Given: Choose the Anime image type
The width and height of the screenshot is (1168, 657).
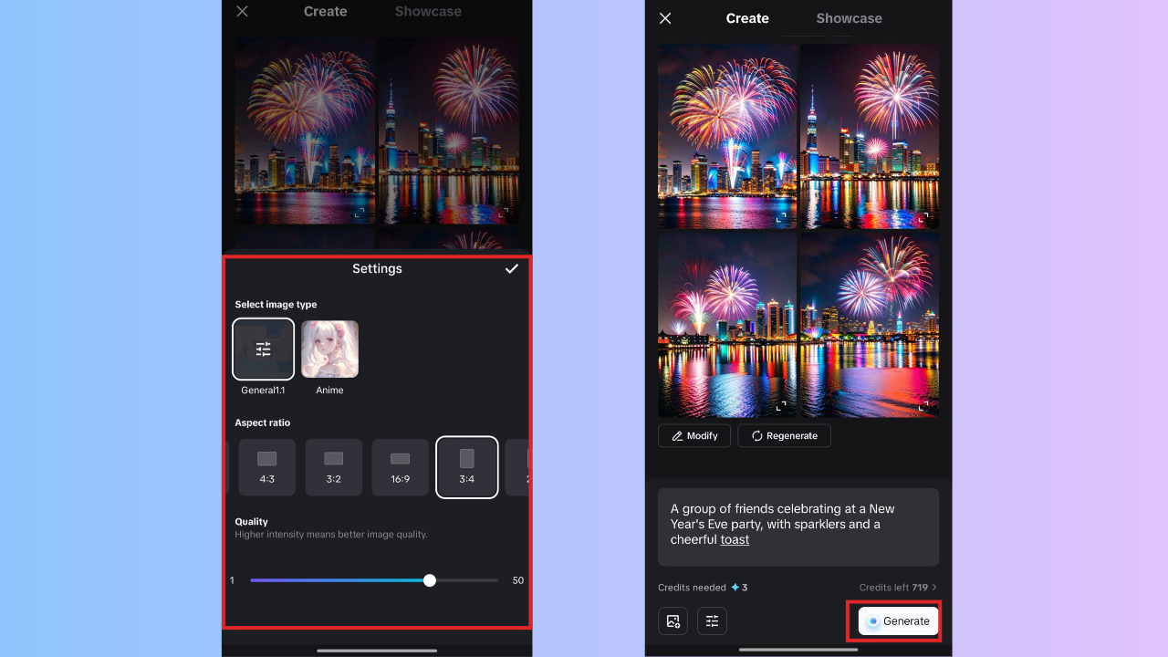Looking at the screenshot, I should coord(329,349).
